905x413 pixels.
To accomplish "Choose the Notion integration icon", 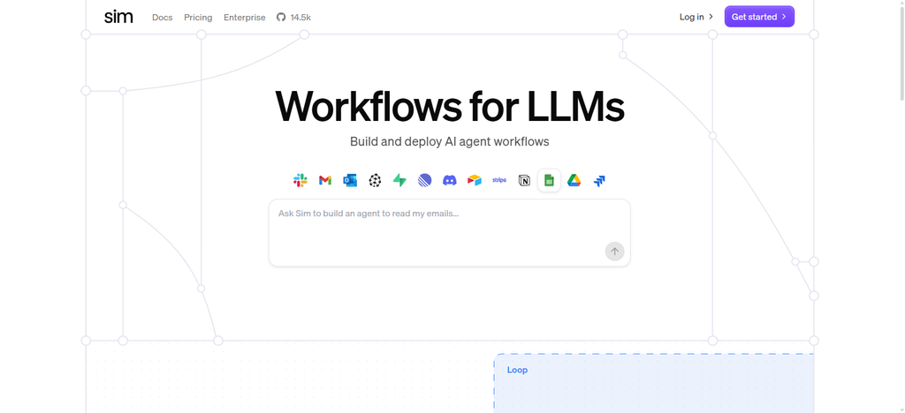I will point(524,180).
